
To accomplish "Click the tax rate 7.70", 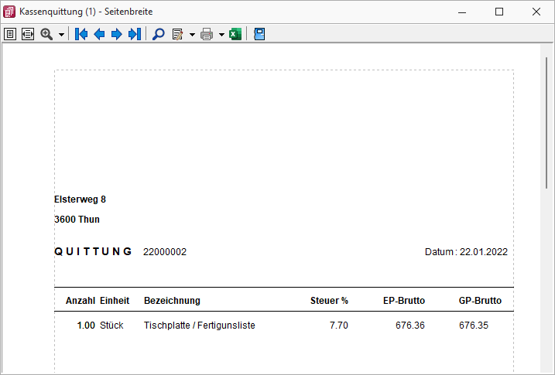I will tap(339, 326).
